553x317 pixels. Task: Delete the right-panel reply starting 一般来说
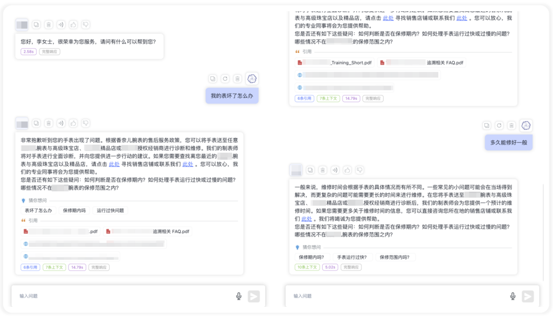click(x=323, y=170)
